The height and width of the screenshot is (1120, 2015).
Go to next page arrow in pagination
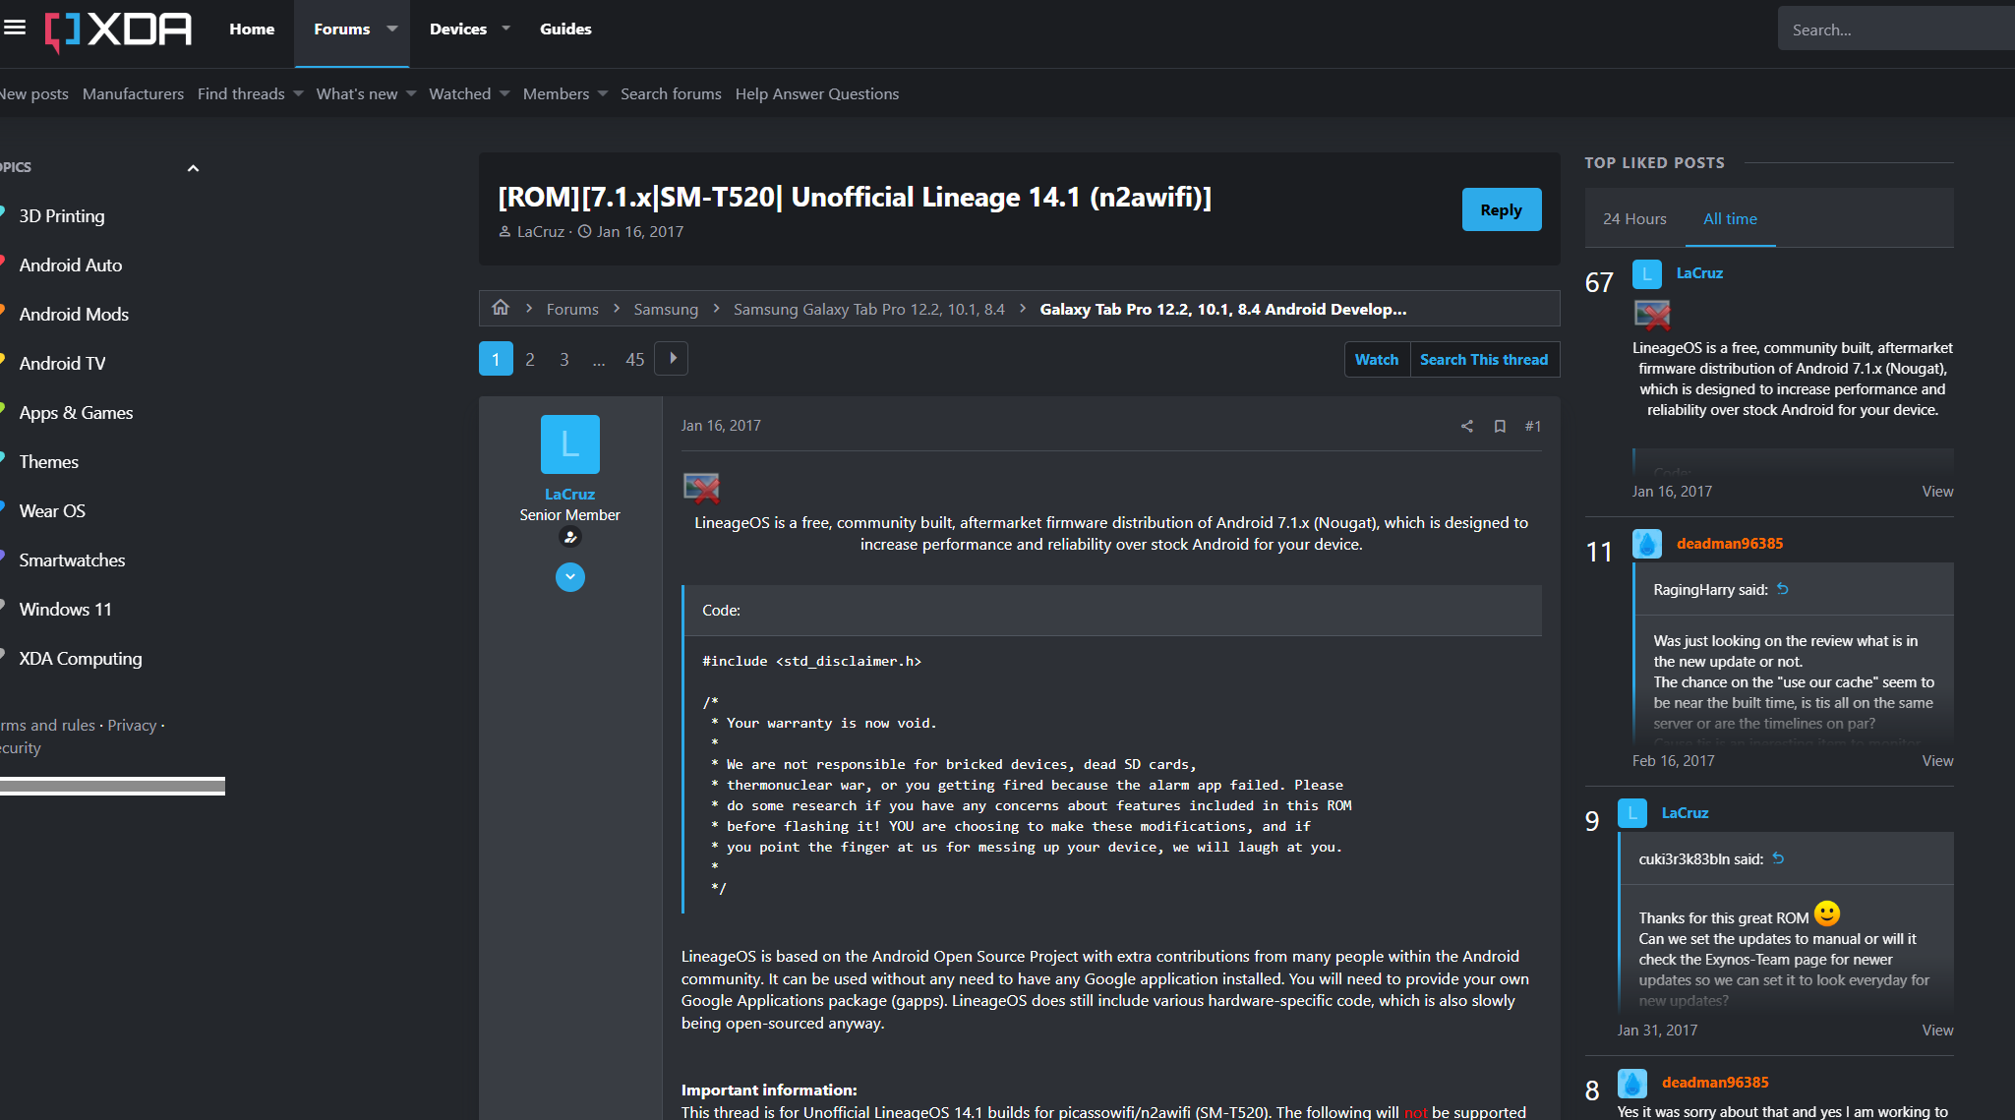672,358
